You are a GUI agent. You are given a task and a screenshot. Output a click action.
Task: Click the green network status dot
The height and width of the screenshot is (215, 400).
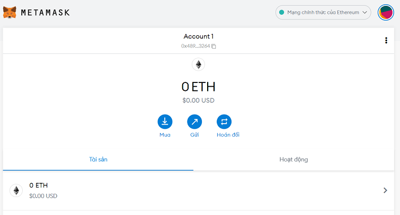coord(282,13)
